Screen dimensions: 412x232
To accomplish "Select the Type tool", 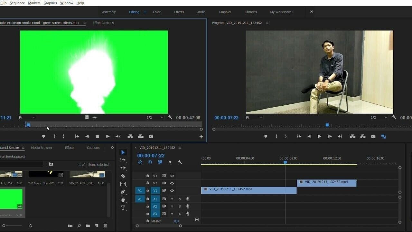I will (x=123, y=208).
